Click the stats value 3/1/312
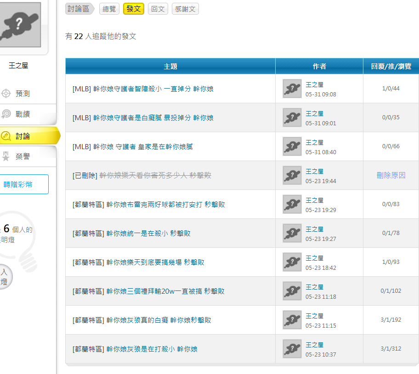This screenshot has height=374, width=419. 391,349
